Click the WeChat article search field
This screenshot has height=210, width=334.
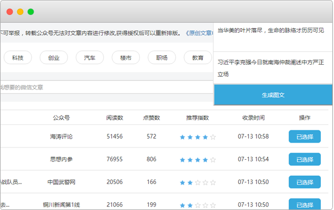pos(107,87)
